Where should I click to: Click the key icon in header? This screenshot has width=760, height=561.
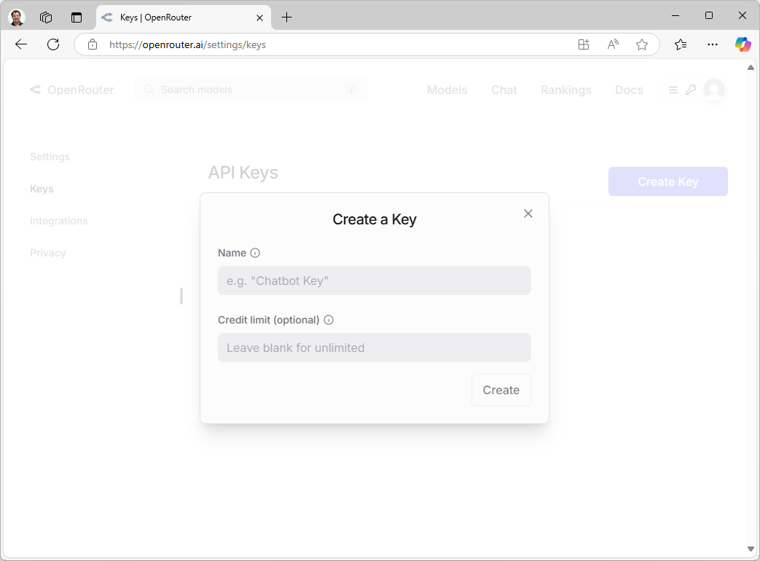[691, 90]
